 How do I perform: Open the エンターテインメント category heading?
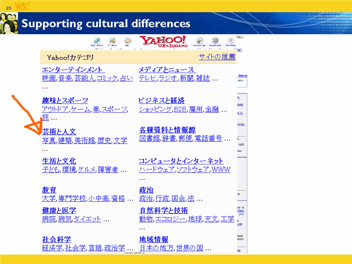(73, 70)
